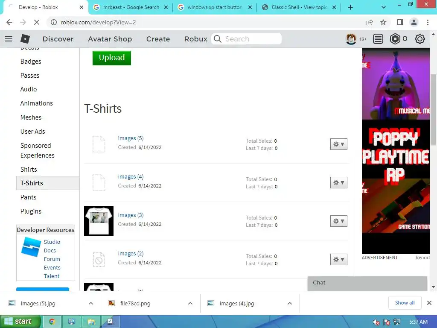The height and width of the screenshot is (328, 437).
Task: Select Pants in the sidebar
Action: 29,197
